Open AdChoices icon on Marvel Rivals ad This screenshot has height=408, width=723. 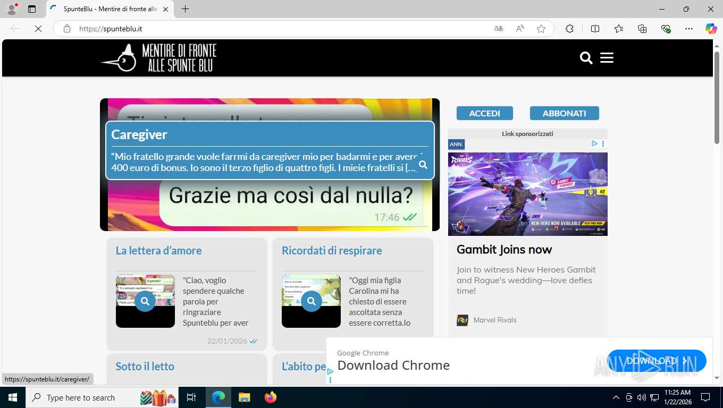[x=595, y=143]
